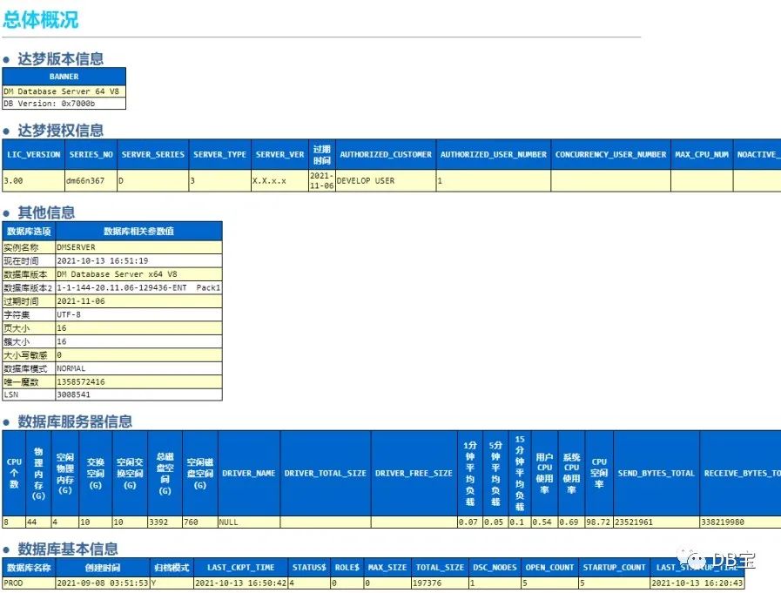781x593 pixels.
Task: Select the checkpoint time 2021-10-13 16:50:42
Action: (240, 583)
